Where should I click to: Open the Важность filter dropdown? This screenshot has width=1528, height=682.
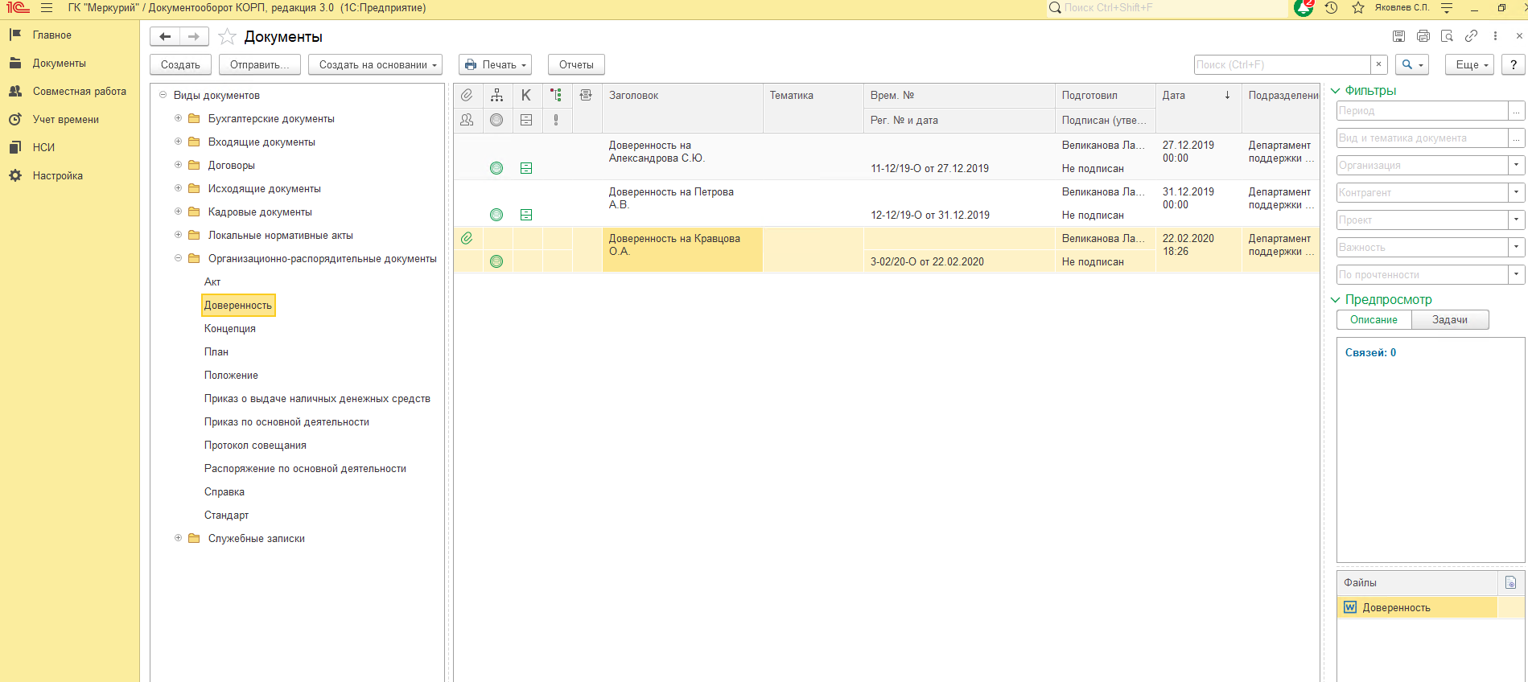point(1516,247)
